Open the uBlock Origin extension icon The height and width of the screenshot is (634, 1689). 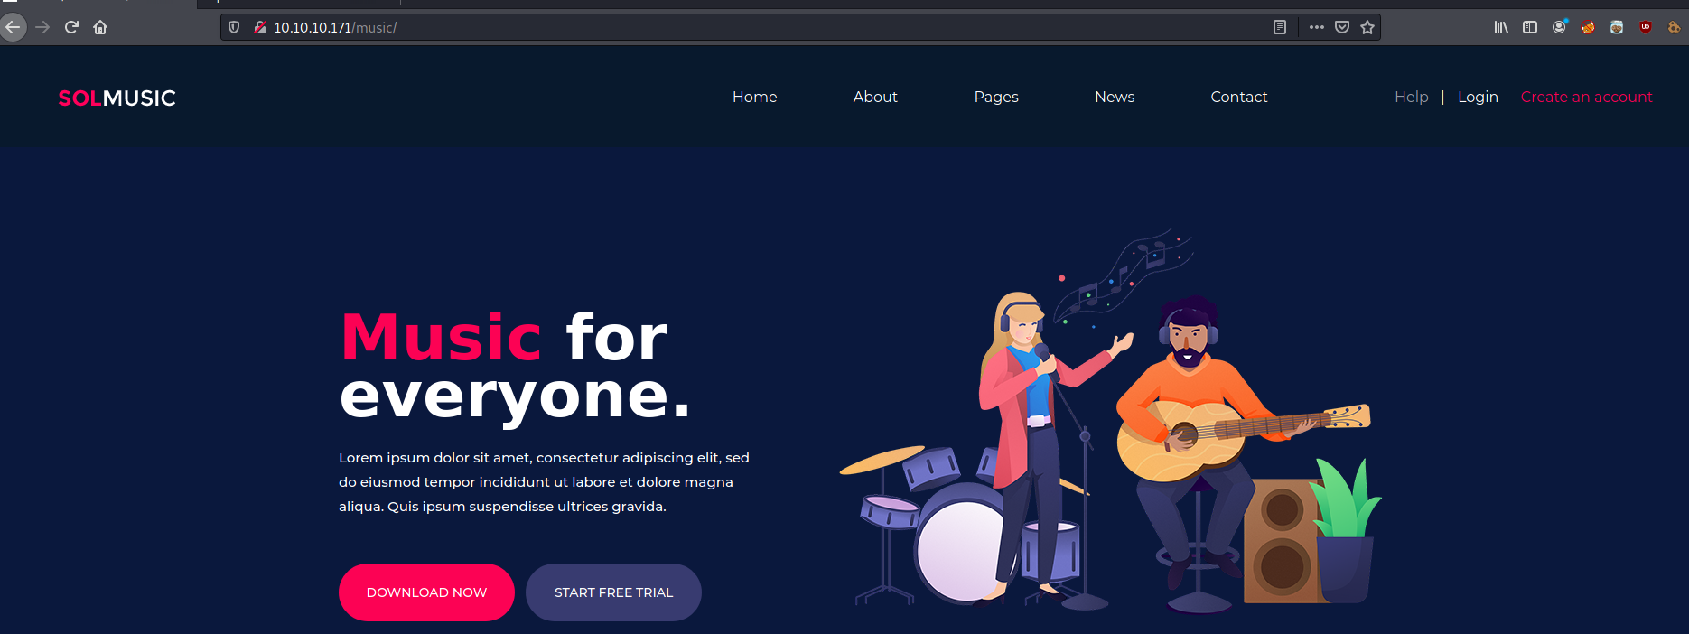click(x=1646, y=27)
